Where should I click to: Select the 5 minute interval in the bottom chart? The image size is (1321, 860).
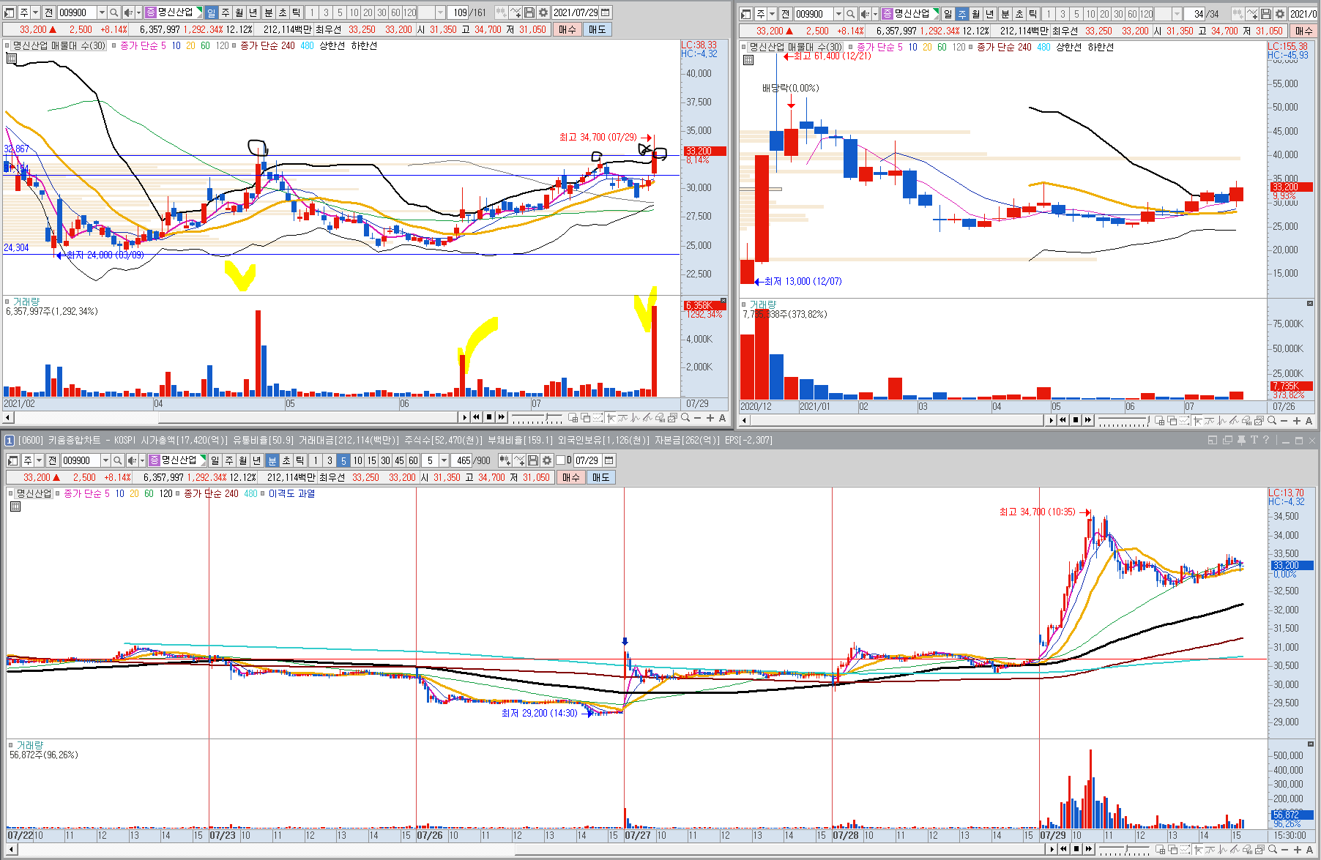[x=343, y=460]
